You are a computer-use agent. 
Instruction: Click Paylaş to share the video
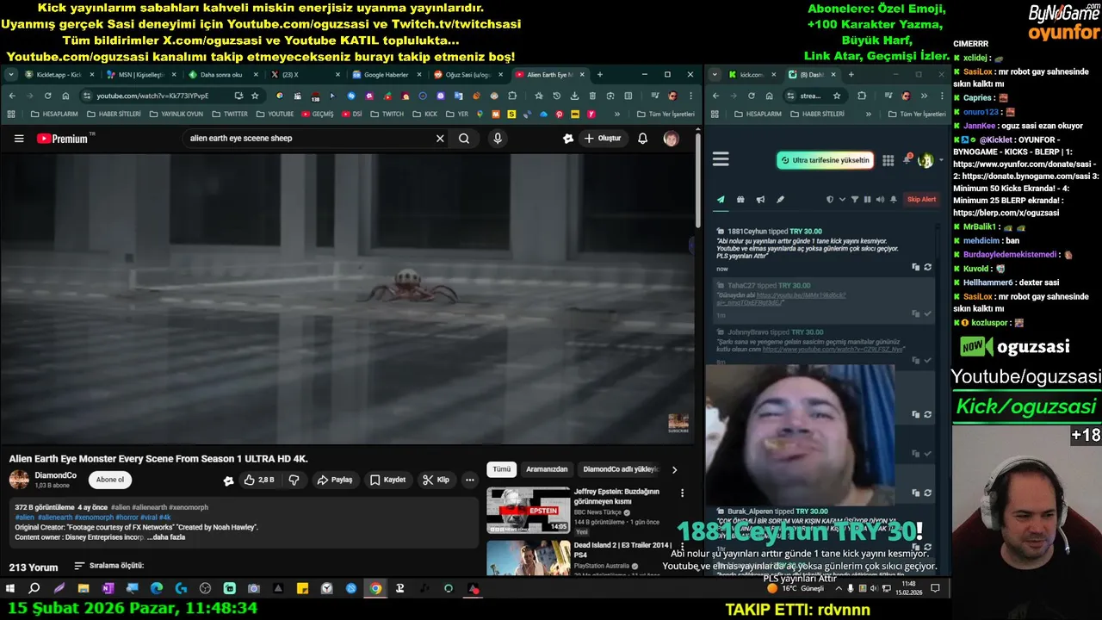click(335, 480)
